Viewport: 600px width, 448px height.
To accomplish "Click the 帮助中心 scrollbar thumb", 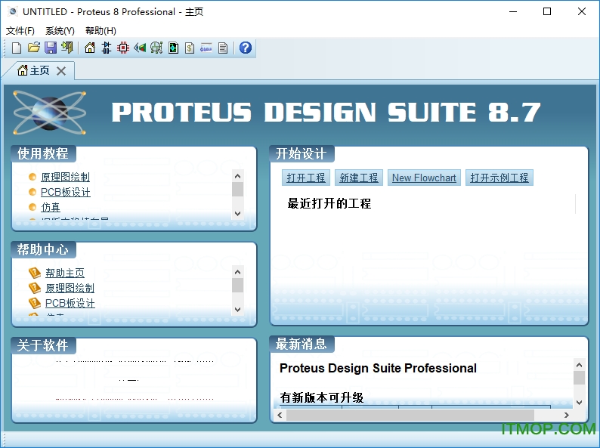I will click(237, 285).
